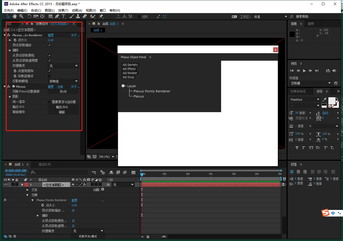Open the 空格键 shortcut dropdown
Viewport: 343px width, 241px height.
point(311,83)
